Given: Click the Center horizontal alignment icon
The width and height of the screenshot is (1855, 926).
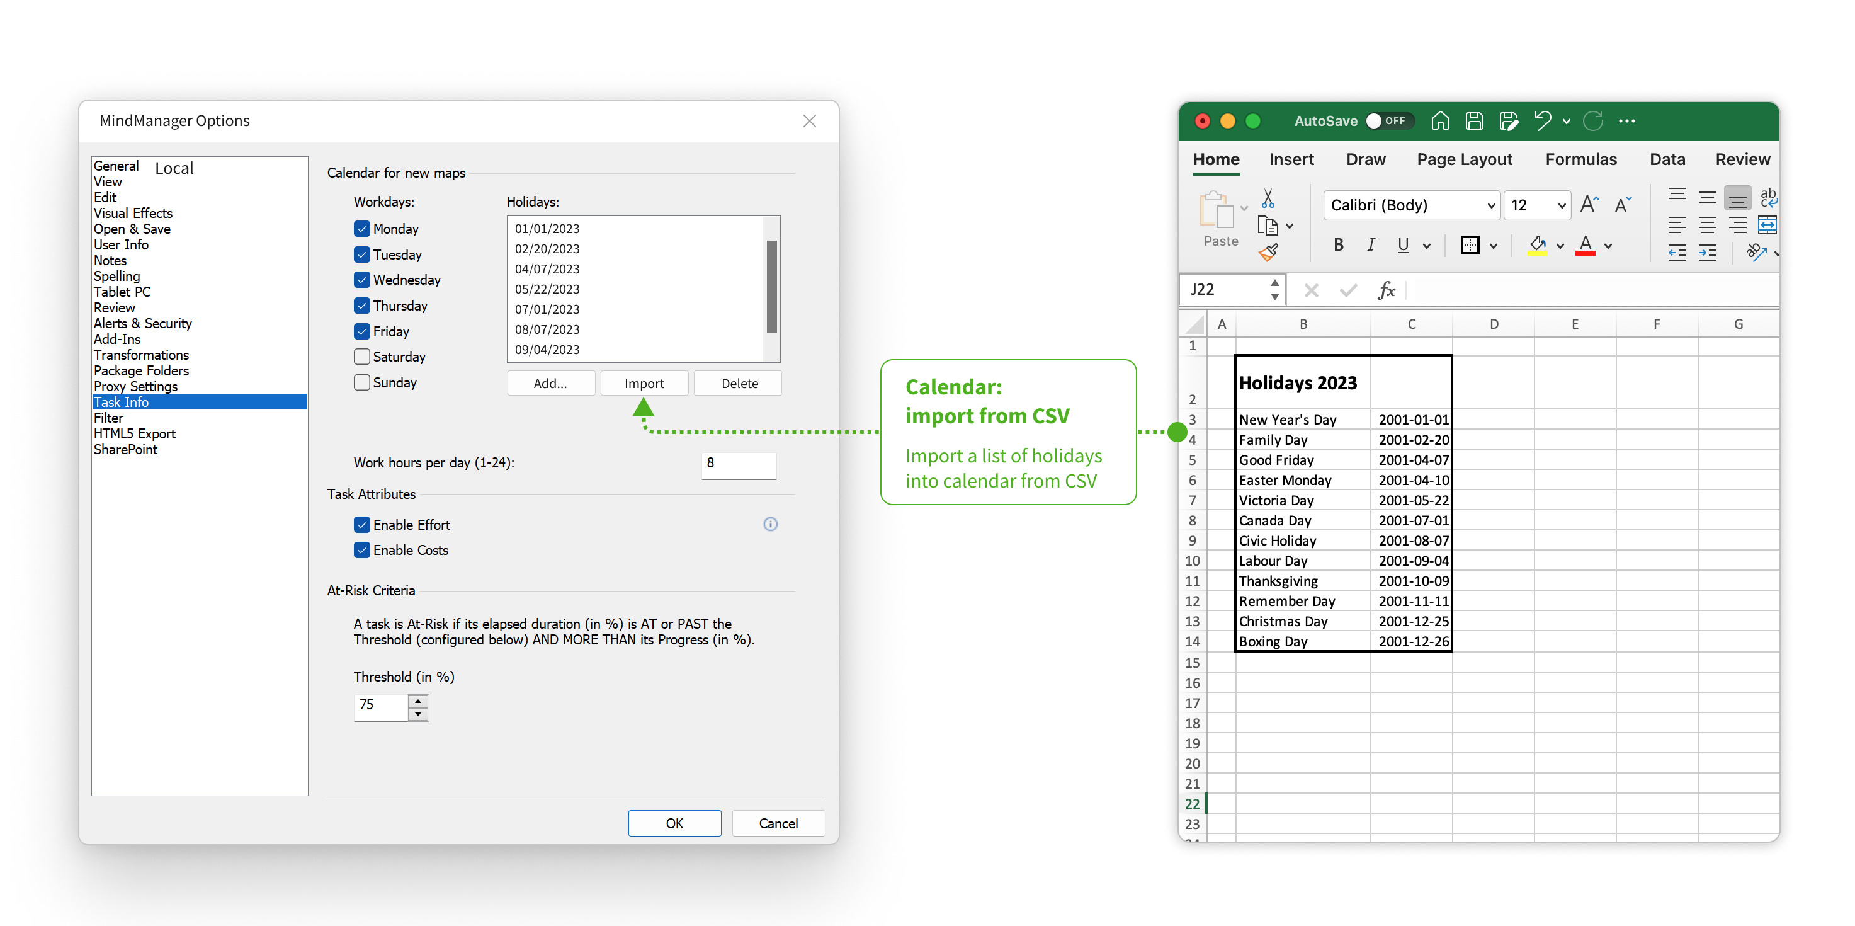Looking at the screenshot, I should coord(1708,225).
